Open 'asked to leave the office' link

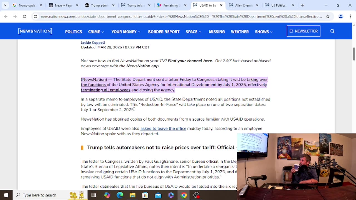pyautogui.click(x=163, y=128)
